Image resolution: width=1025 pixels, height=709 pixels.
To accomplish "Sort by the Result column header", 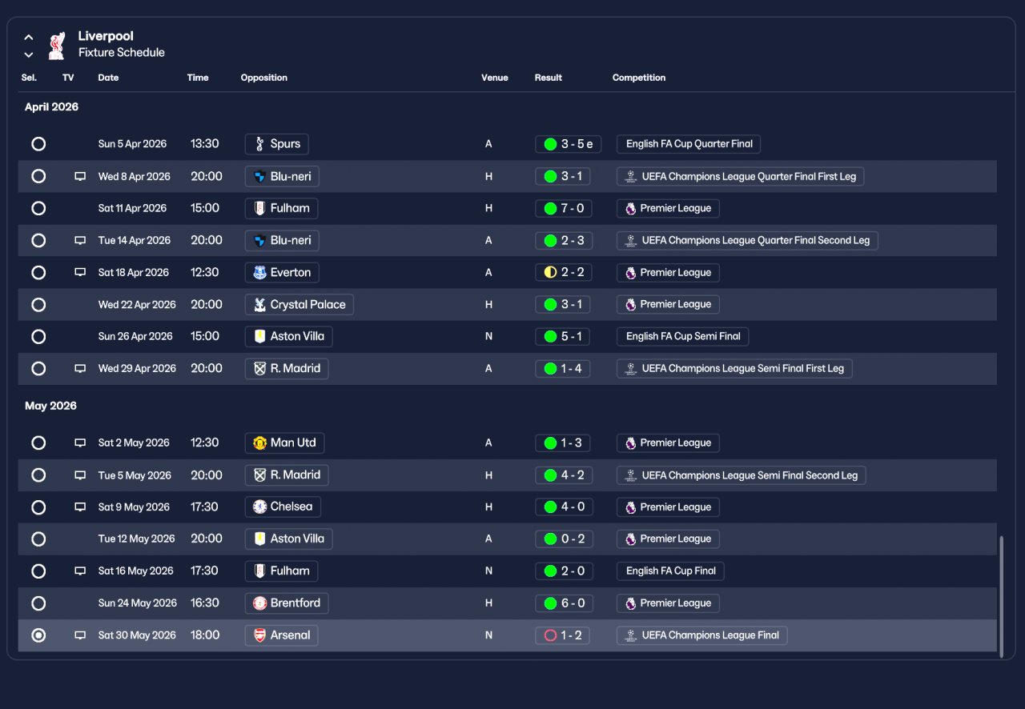I will point(549,78).
